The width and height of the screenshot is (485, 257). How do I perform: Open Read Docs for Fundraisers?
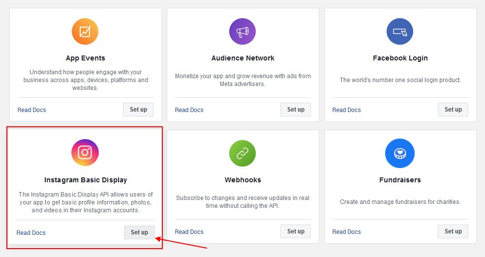pyautogui.click(x=347, y=232)
